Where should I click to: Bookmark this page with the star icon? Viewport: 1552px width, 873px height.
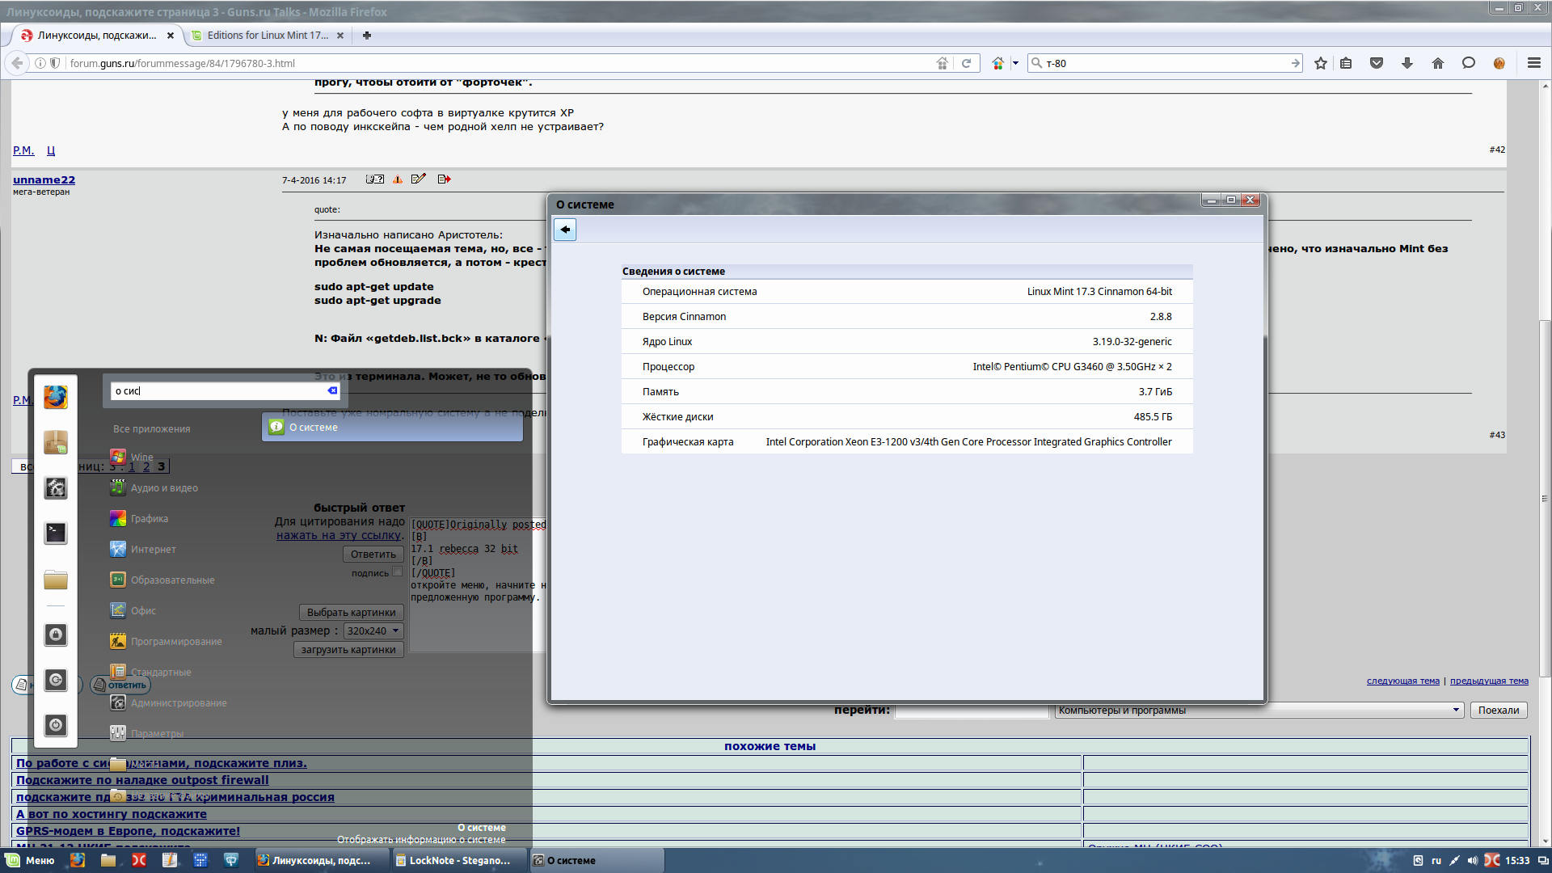coord(1321,63)
